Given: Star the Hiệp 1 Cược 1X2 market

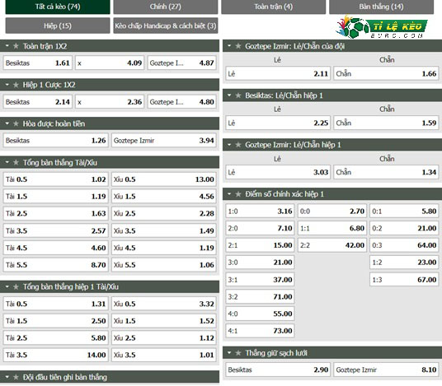Looking at the screenshot, I should (x=16, y=85).
